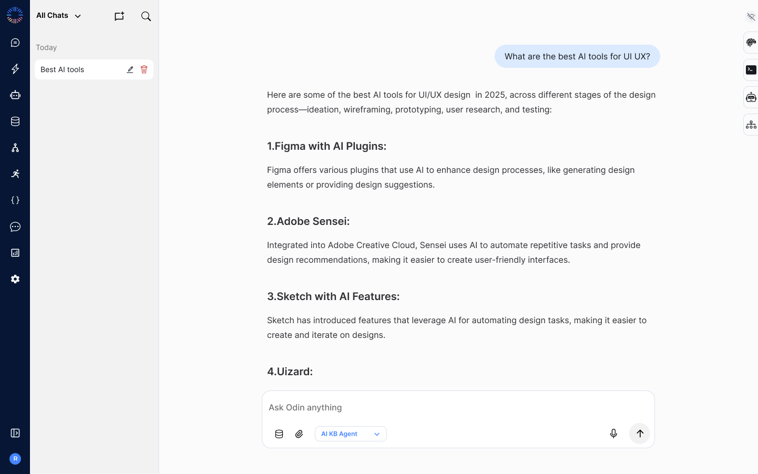758x474 pixels.
Task: Click the Uizard heading
Action: pos(290,372)
